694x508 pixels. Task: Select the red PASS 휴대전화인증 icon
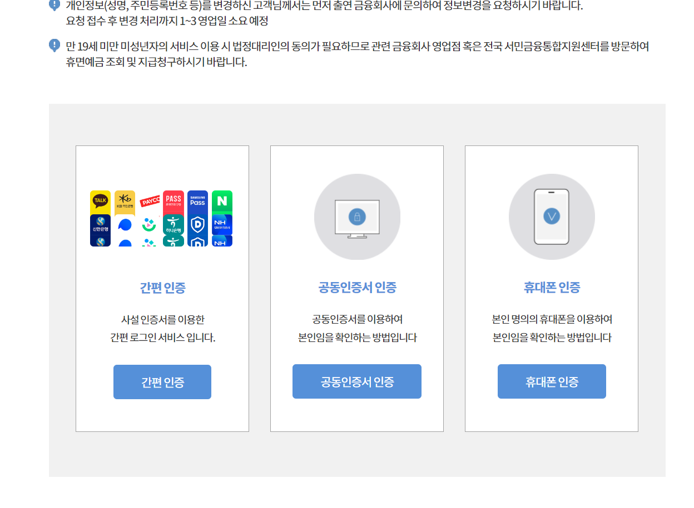pyautogui.click(x=173, y=201)
